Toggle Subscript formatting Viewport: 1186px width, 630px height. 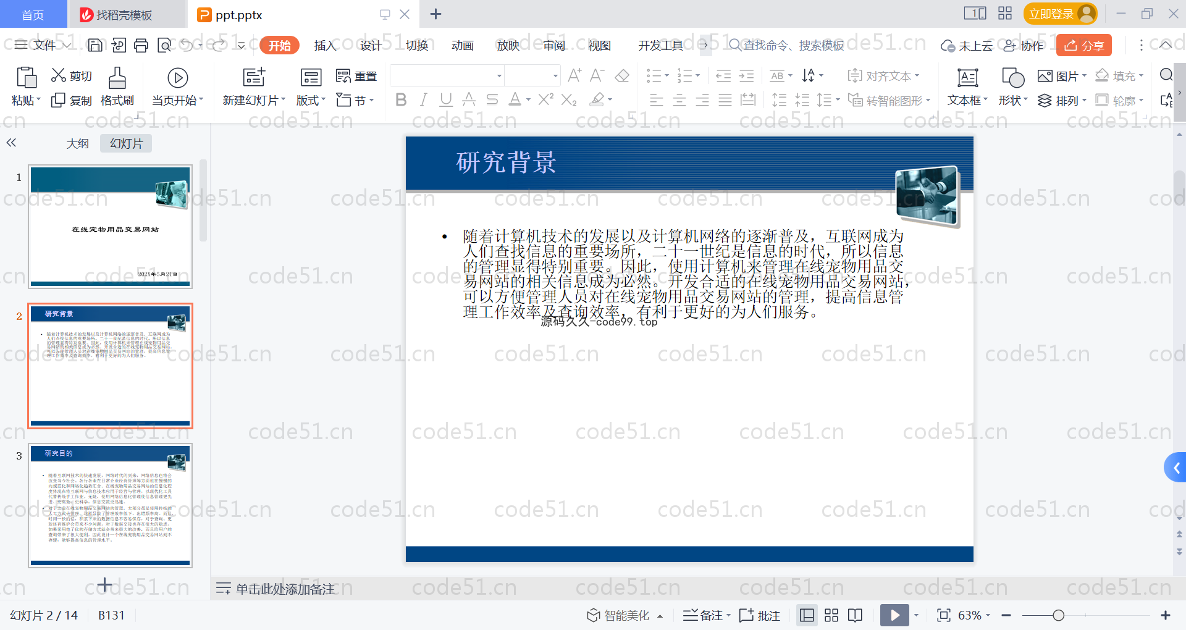(569, 99)
